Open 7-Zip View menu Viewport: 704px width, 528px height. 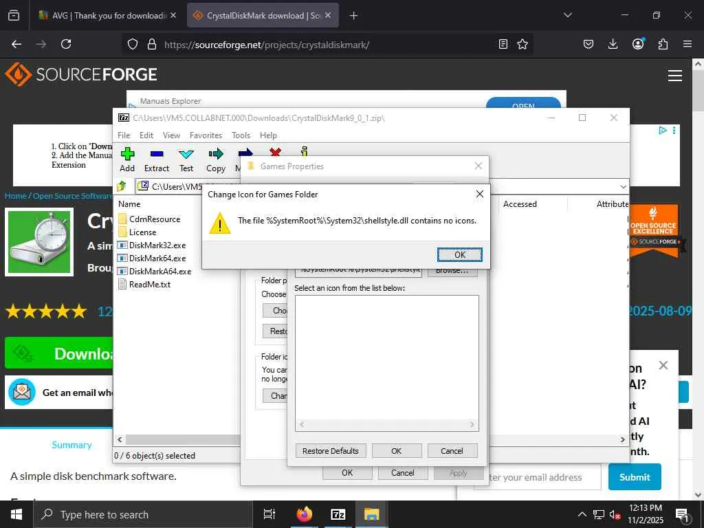coord(171,135)
